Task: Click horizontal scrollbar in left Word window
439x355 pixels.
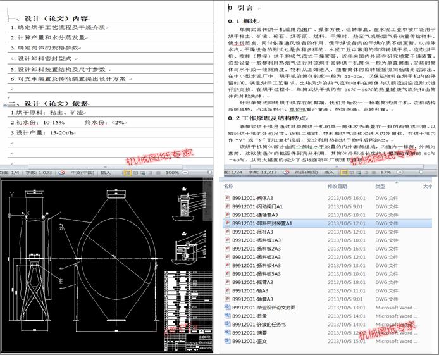Action: coord(105,167)
